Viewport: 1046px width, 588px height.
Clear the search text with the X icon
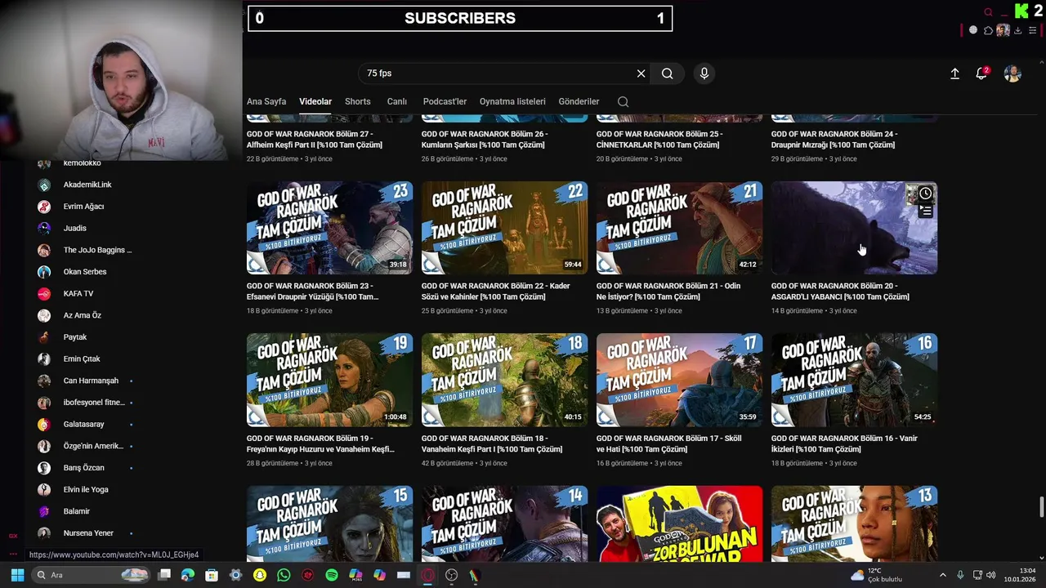coord(641,73)
